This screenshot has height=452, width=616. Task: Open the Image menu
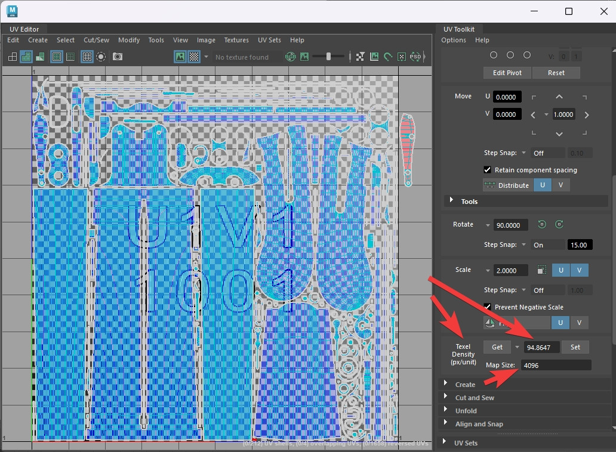(206, 40)
